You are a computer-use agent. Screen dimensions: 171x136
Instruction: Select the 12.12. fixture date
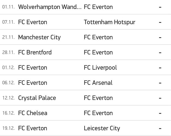tap(8, 98)
